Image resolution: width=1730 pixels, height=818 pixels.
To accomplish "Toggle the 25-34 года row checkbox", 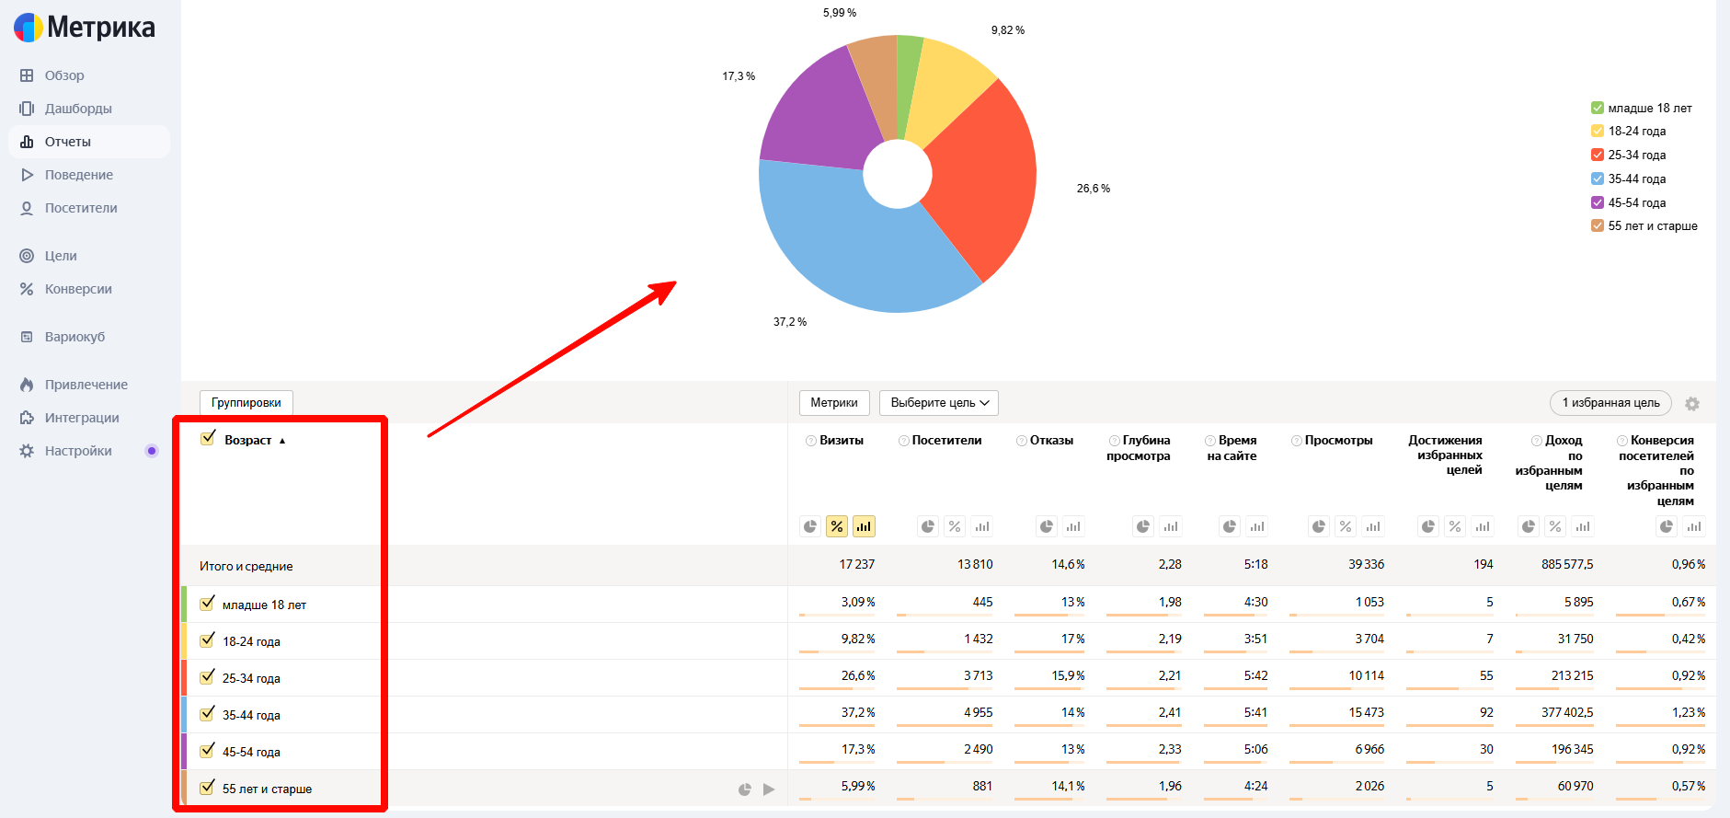I will (208, 677).
